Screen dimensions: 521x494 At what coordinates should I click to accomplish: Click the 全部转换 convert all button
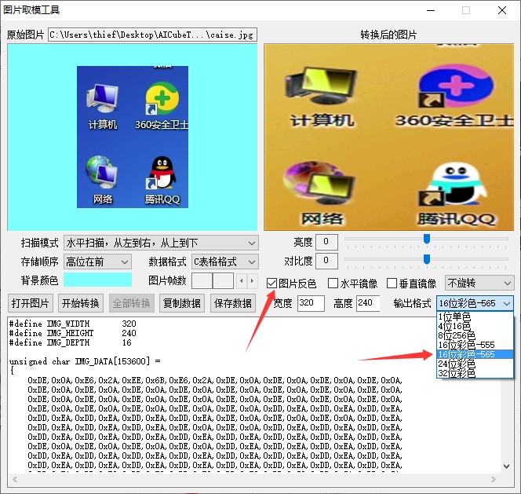click(132, 303)
